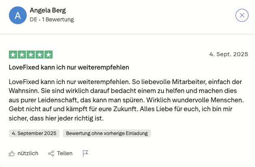Click the "DE" country code
255x167 pixels.
pos(34,19)
